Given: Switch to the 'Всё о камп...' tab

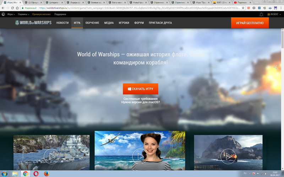Looking at the screenshot, I should [118, 2].
